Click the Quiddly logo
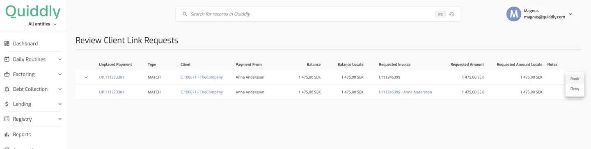Screen dimensions: 591x149 [x=33, y=11]
